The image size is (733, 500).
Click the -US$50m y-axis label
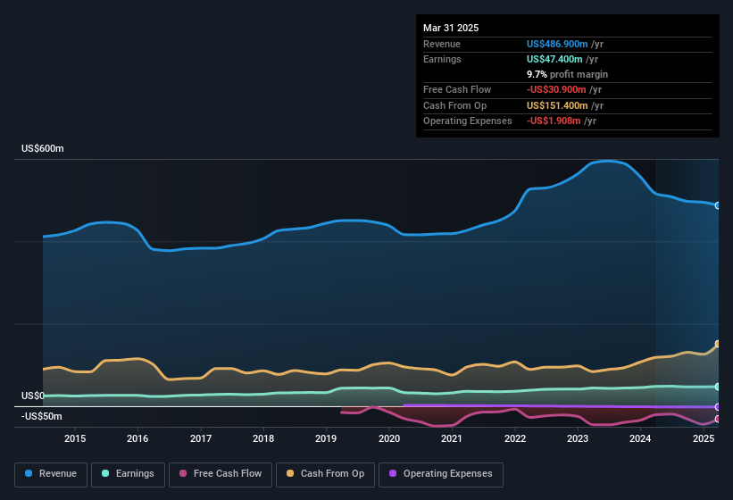pyautogui.click(x=42, y=416)
